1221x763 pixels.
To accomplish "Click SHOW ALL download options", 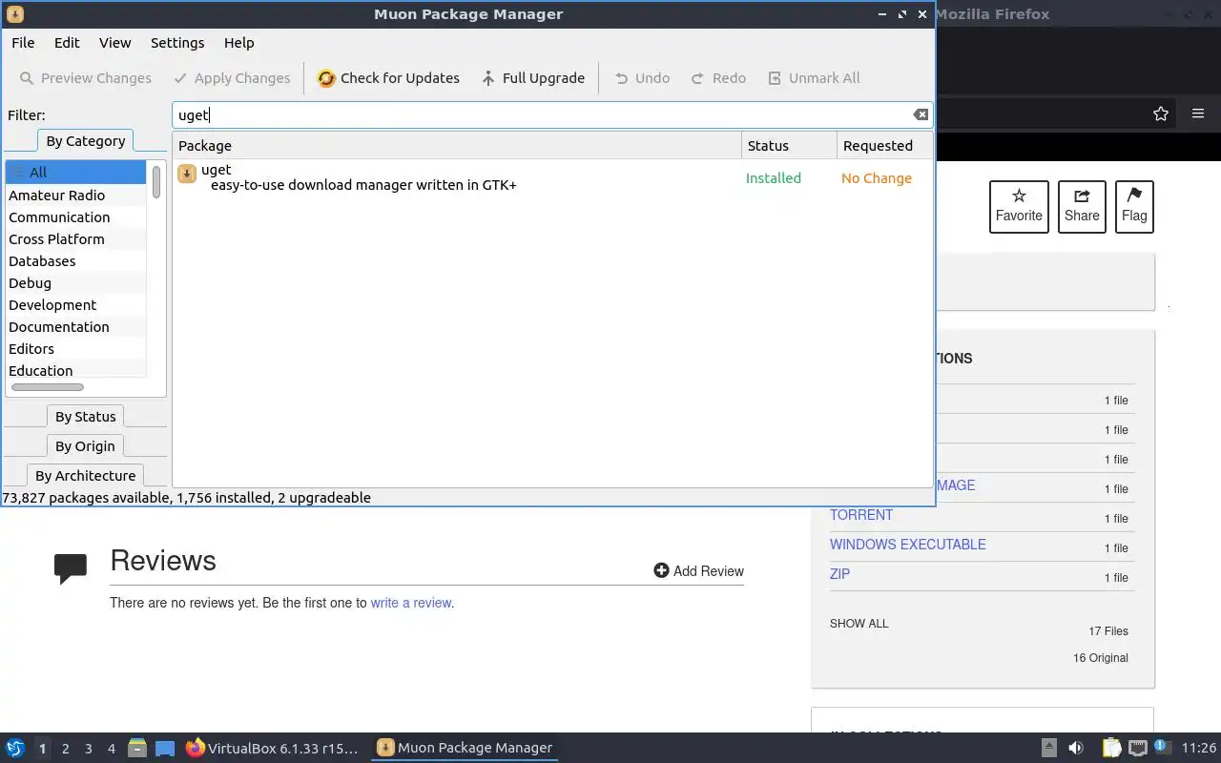I will [x=859, y=624].
